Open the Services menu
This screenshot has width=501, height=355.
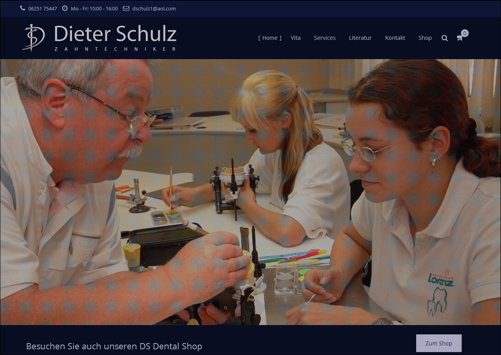click(x=325, y=38)
